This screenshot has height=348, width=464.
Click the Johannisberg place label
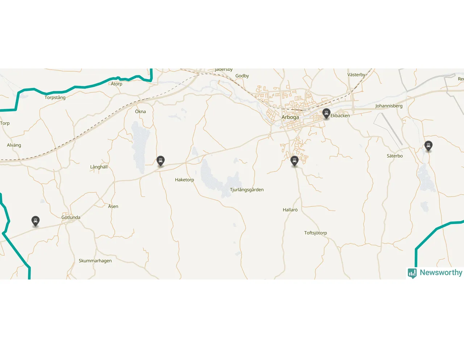pos(389,106)
